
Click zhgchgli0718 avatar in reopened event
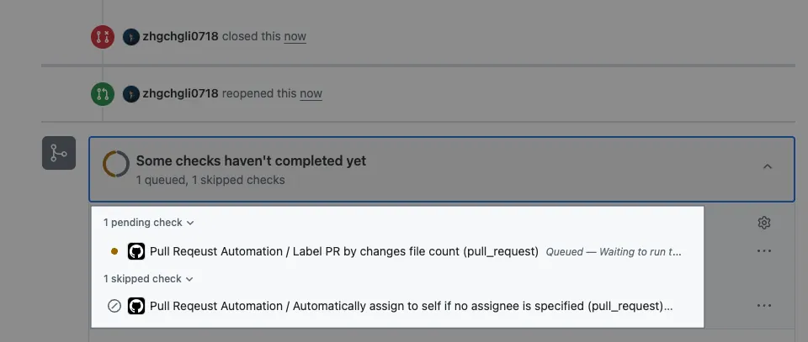130,93
